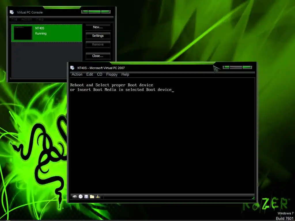Select the NT40S virtual machine thumbnail
295x221 pixels.
coord(23,33)
